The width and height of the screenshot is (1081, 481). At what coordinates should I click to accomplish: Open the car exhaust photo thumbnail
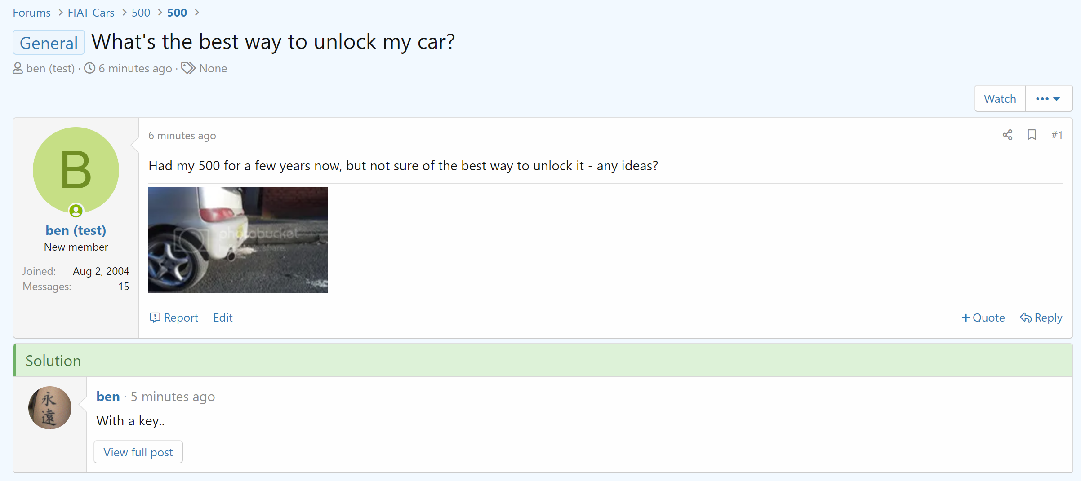[x=238, y=240]
